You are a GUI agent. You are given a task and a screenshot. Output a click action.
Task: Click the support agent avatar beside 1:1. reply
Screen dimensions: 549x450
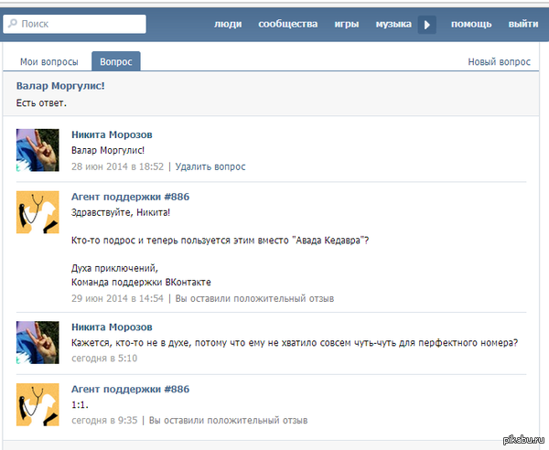[38, 404]
